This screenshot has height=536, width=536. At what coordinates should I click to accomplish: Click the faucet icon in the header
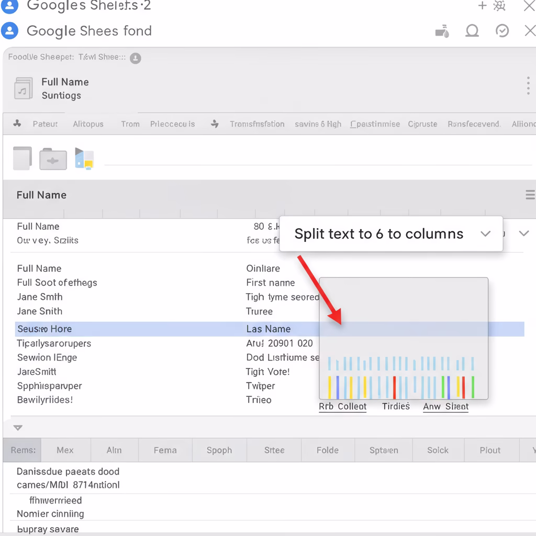pyautogui.click(x=442, y=31)
